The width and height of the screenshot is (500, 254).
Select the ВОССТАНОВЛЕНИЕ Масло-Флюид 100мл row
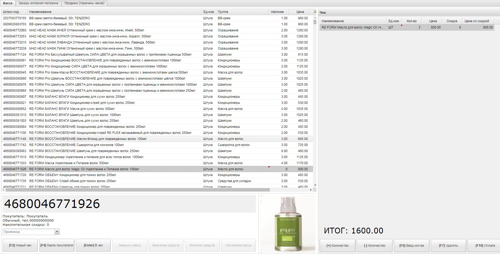coord(157,139)
